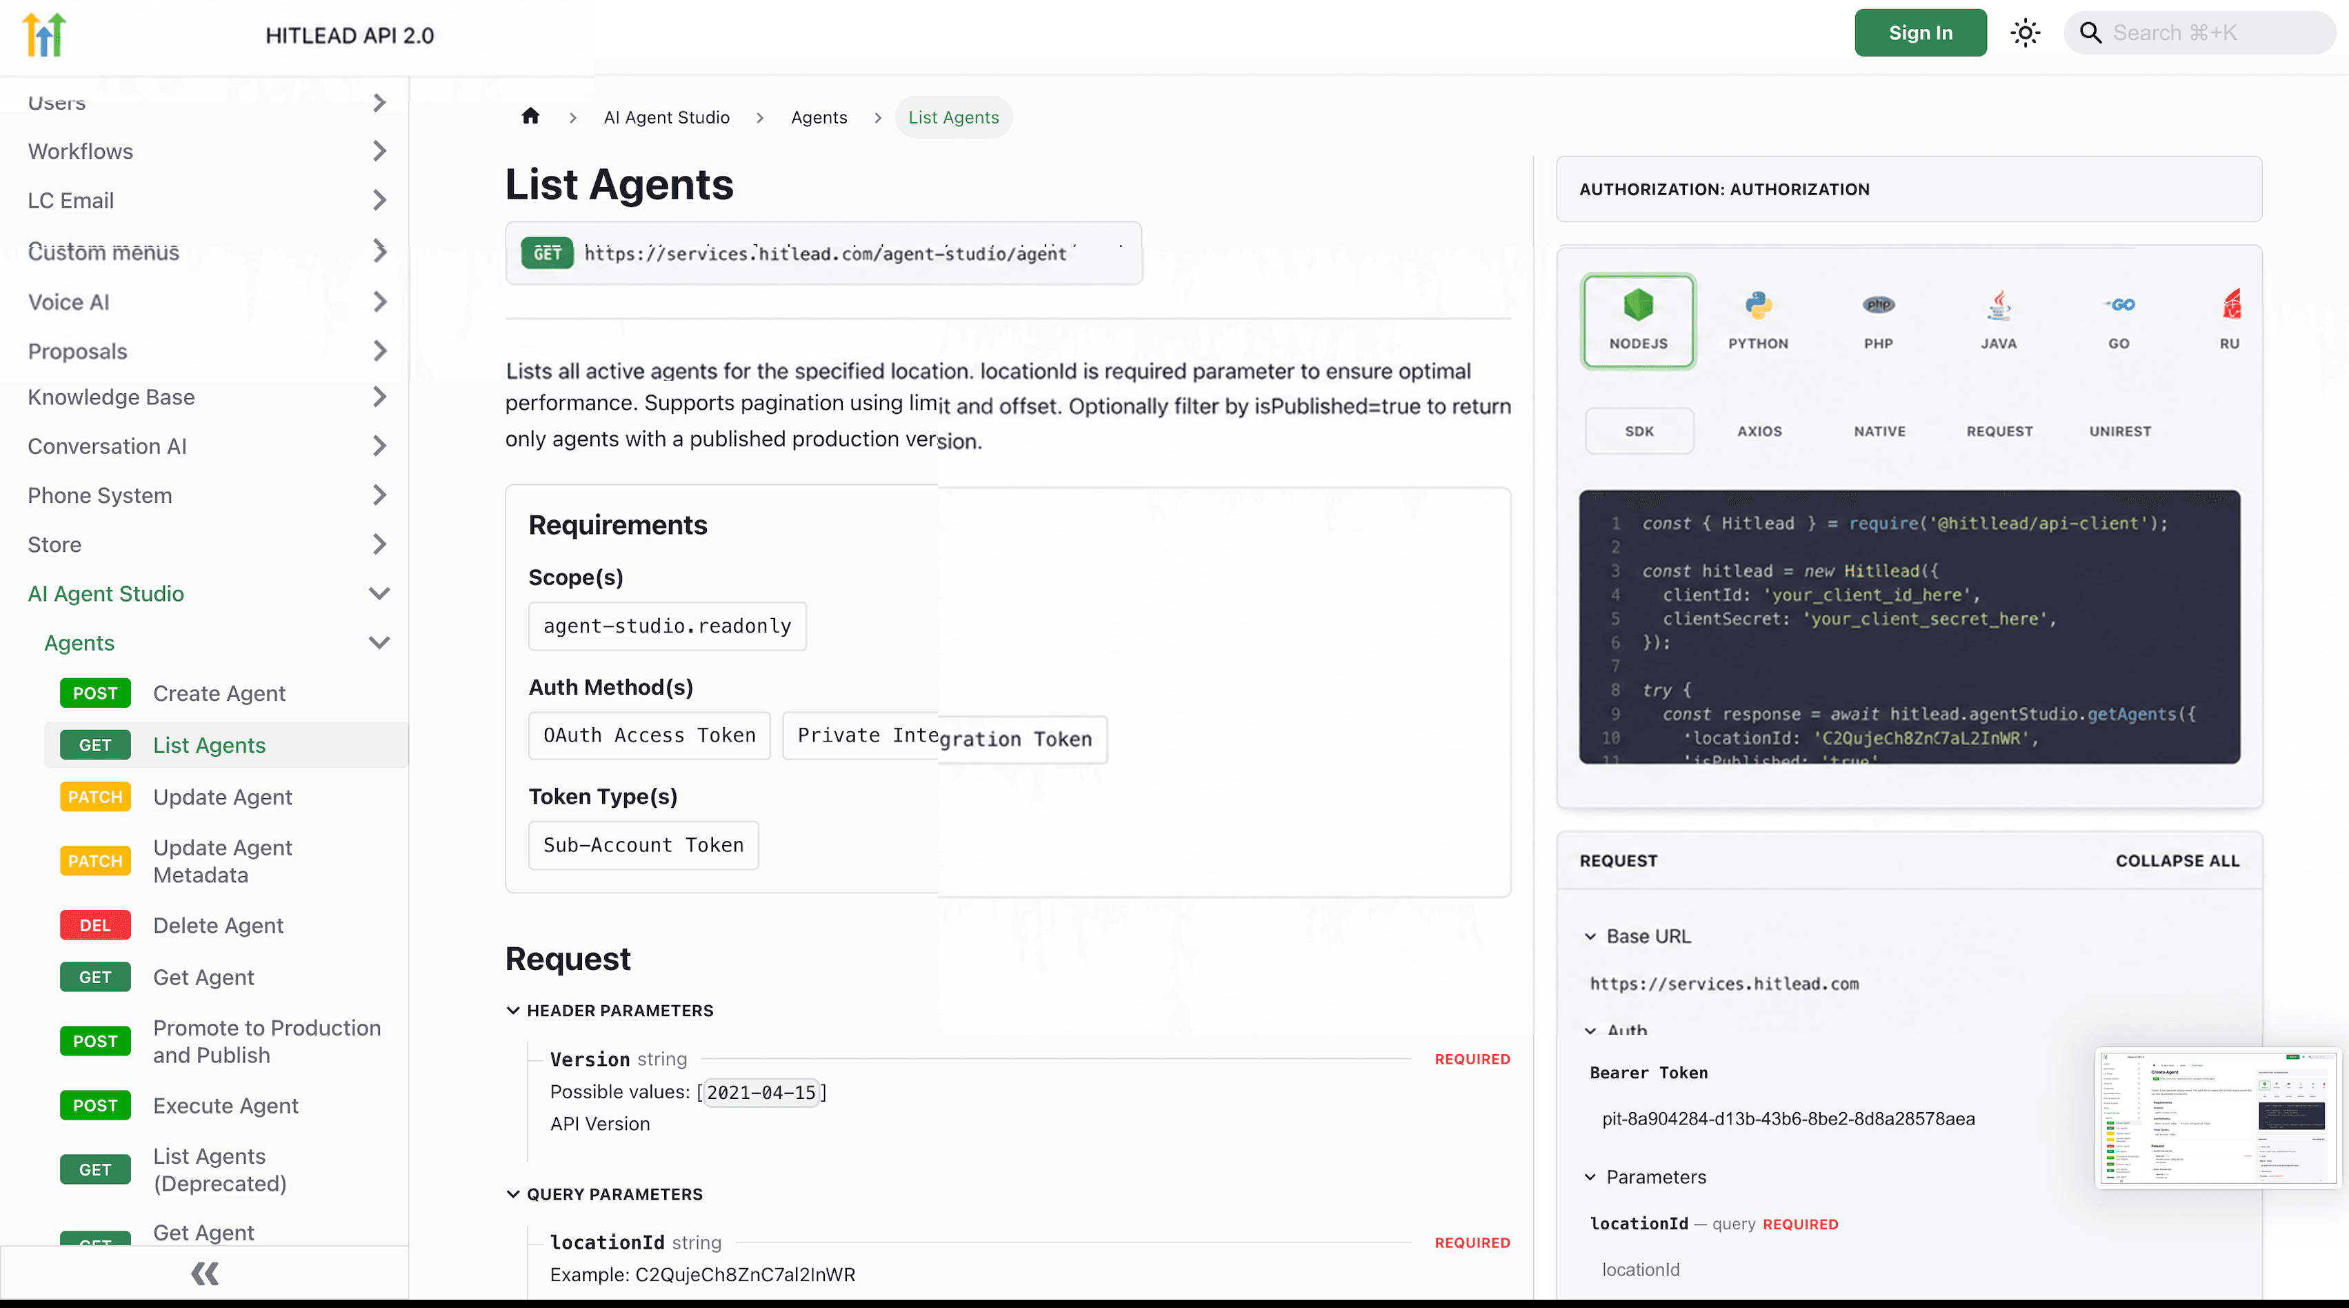
Task: Open Promote to Production and Publish
Action: tap(266, 1042)
